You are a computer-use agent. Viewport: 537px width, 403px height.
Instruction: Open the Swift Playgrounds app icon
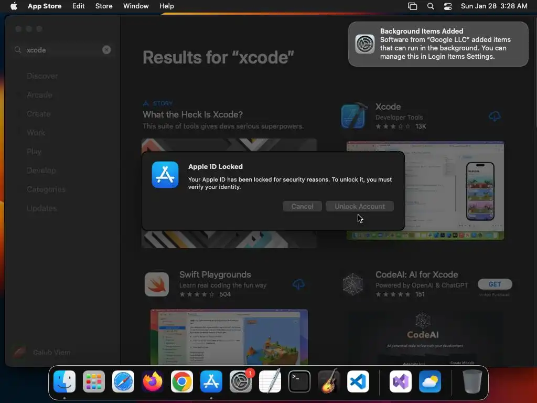point(157,284)
